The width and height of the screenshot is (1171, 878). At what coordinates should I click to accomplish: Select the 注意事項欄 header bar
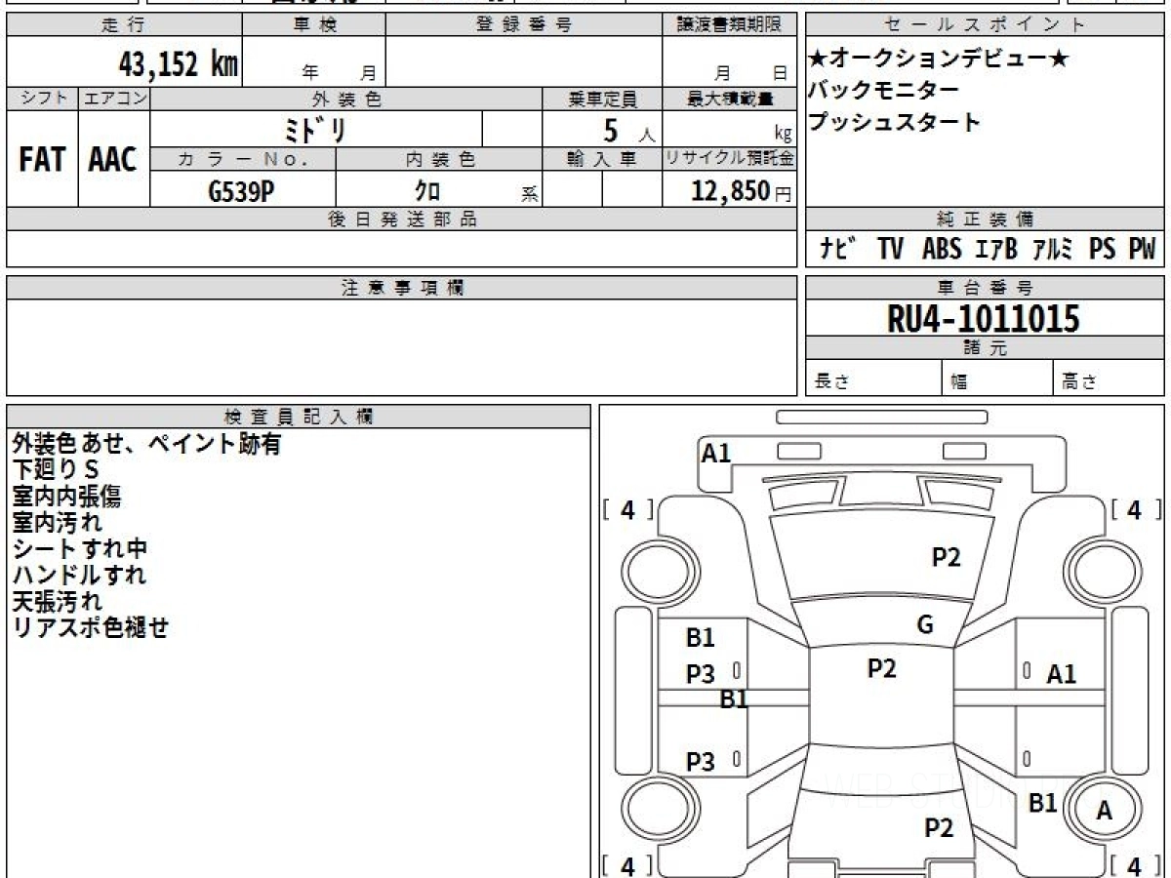[x=402, y=288]
